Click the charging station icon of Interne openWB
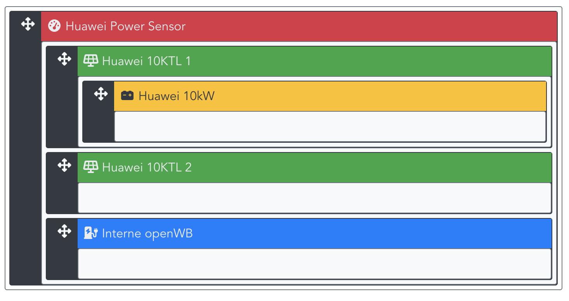Viewport: 569px width, 301px height. [x=91, y=233]
